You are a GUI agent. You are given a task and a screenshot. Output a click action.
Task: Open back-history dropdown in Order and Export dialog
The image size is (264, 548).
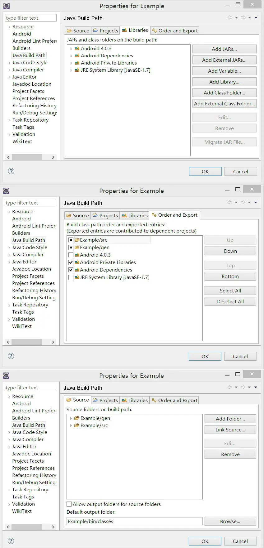click(x=236, y=203)
